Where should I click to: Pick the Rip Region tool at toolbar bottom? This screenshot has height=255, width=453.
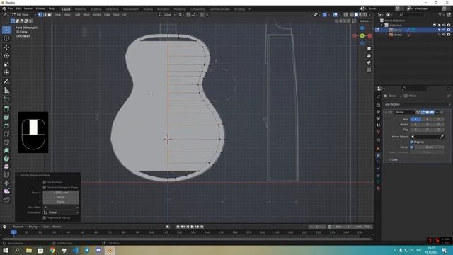[6, 200]
